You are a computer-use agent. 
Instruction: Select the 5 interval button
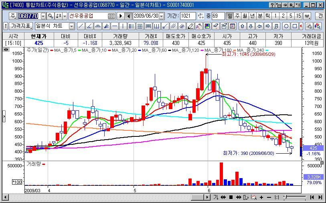pyautogui.click(x=291, y=16)
